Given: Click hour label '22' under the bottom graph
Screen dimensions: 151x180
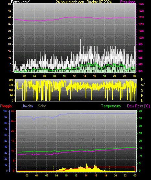Looking at the screenshot, I should [x=125, y=175].
